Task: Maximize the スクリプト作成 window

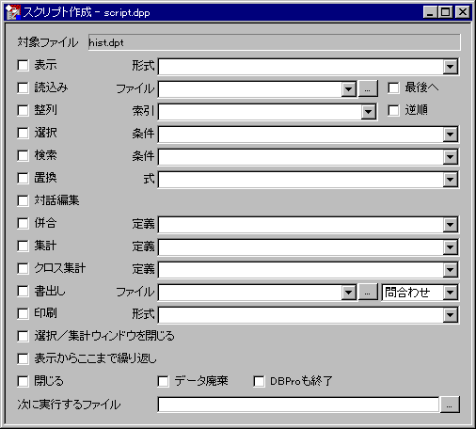Action: pos(445,12)
